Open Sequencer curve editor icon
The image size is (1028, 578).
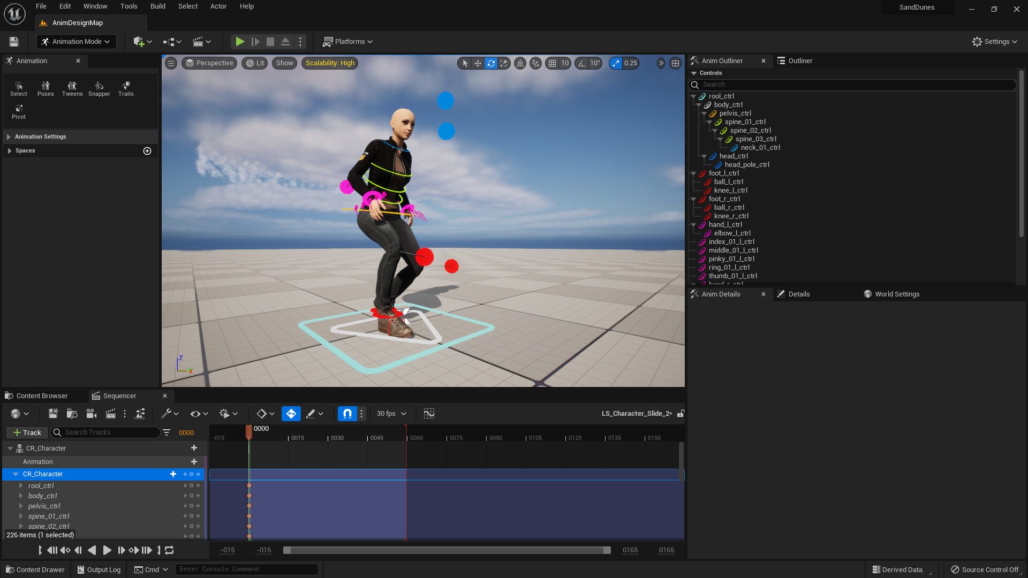click(x=429, y=414)
